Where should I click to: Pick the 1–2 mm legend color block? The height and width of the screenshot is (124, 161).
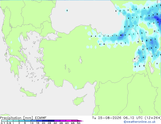pos(16,121)
